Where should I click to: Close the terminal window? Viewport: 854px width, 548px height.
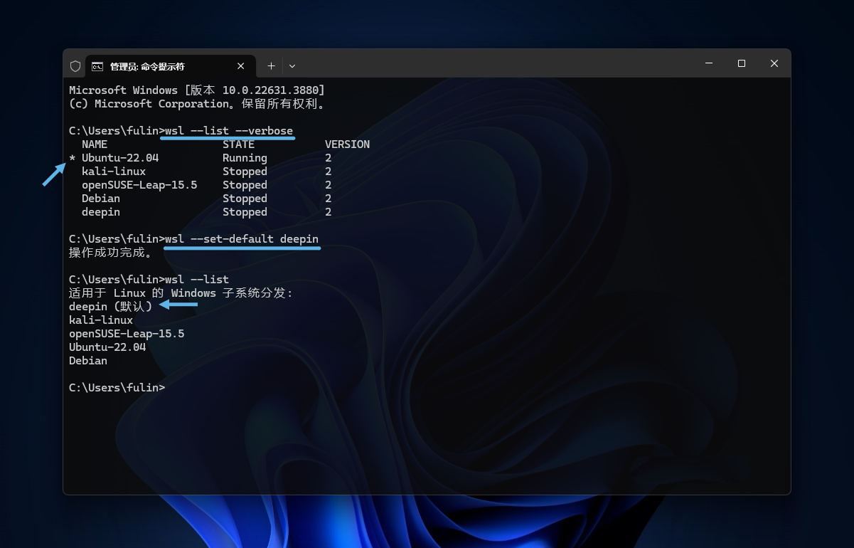point(774,63)
